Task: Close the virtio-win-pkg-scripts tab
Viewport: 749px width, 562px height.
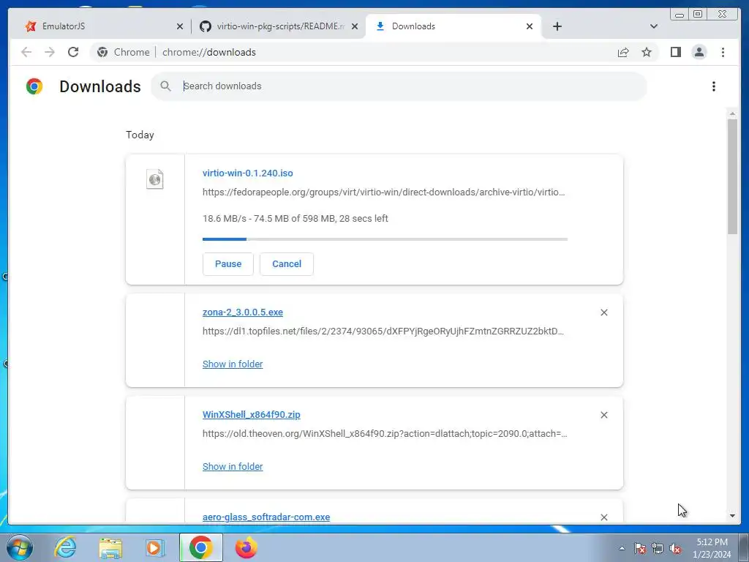Action: click(355, 26)
